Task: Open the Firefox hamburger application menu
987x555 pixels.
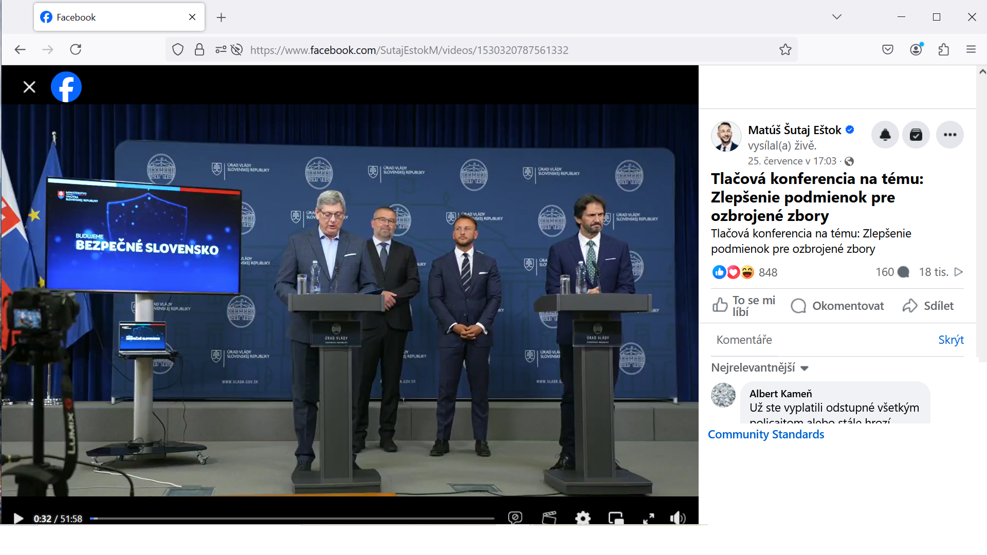Action: click(971, 49)
